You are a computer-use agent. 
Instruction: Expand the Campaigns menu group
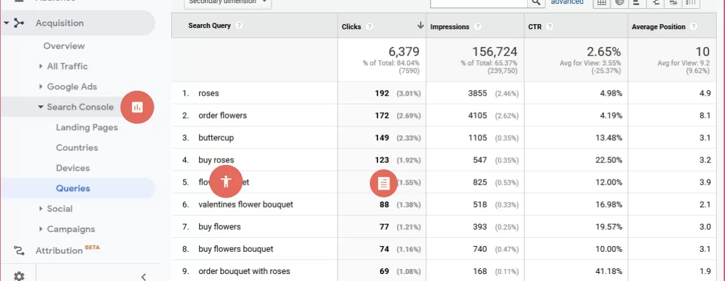41,229
